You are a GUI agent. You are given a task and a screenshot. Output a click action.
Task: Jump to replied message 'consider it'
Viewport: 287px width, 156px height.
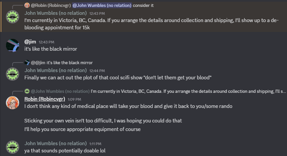click(143, 6)
